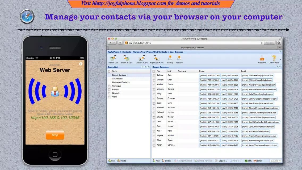
Task: Open help for the Group List panel
Action: pyautogui.click(x=148, y=67)
